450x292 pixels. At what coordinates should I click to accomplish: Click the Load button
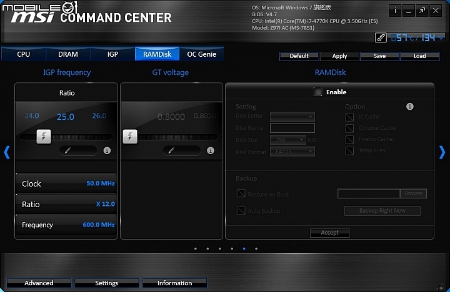pos(419,56)
